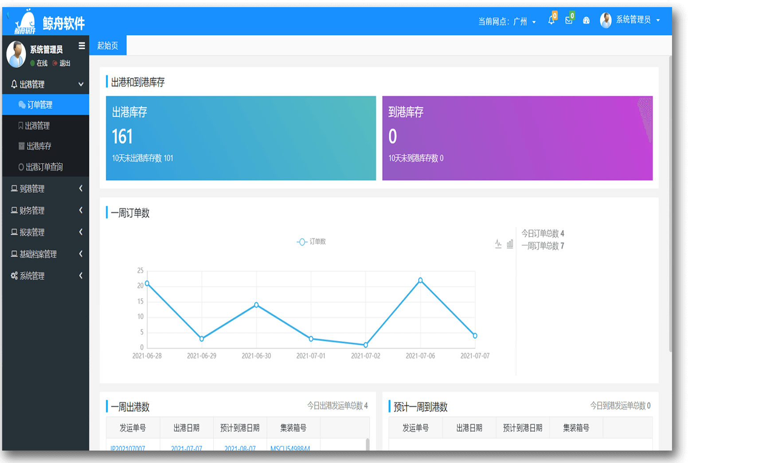The image size is (770, 463).
Task: Open the 系统管理员 user dropdown in header
Action: click(630, 20)
